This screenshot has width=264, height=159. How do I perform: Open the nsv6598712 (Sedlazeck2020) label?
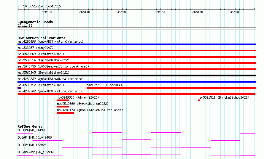coord(41,85)
